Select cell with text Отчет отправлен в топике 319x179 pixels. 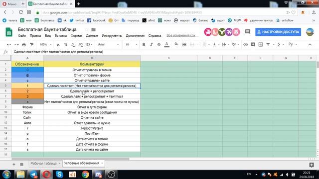(92, 70)
